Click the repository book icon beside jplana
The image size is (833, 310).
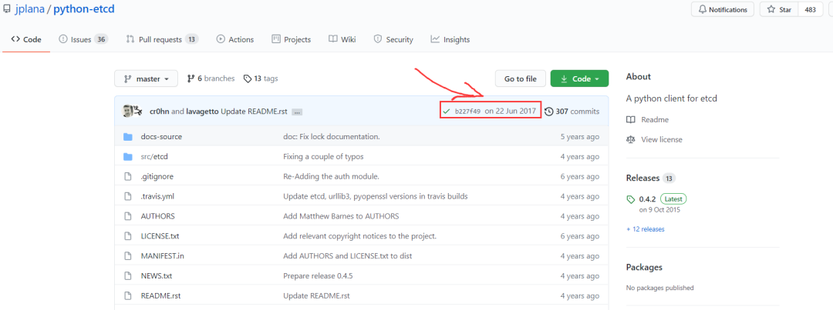[x=5, y=9]
